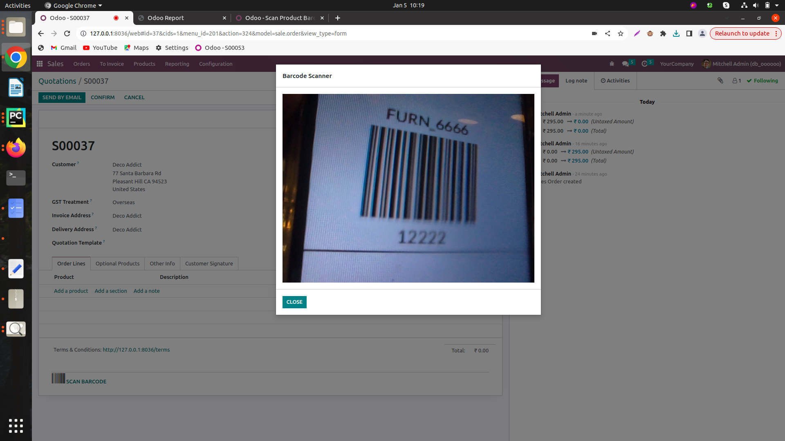
Task: Open the Activities overview
Action: click(x=18, y=5)
